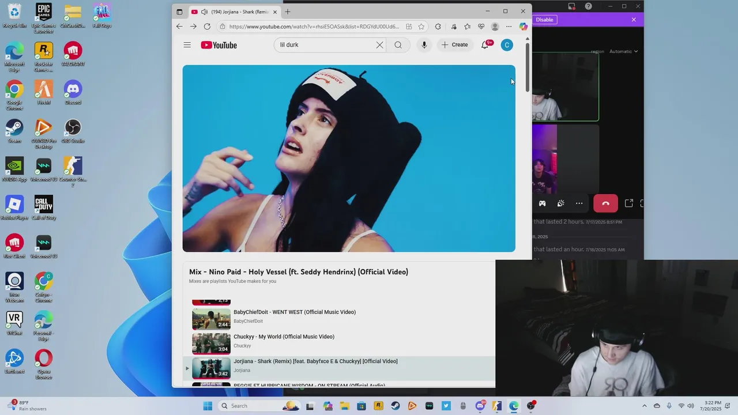Select the YouTube URL address bar
The width and height of the screenshot is (738, 415).
pos(314,27)
